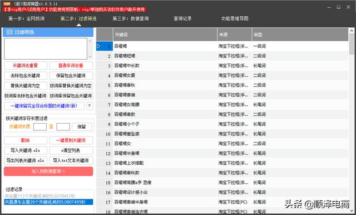Select keyword cell 百褶裙 in row 1

point(165,46)
